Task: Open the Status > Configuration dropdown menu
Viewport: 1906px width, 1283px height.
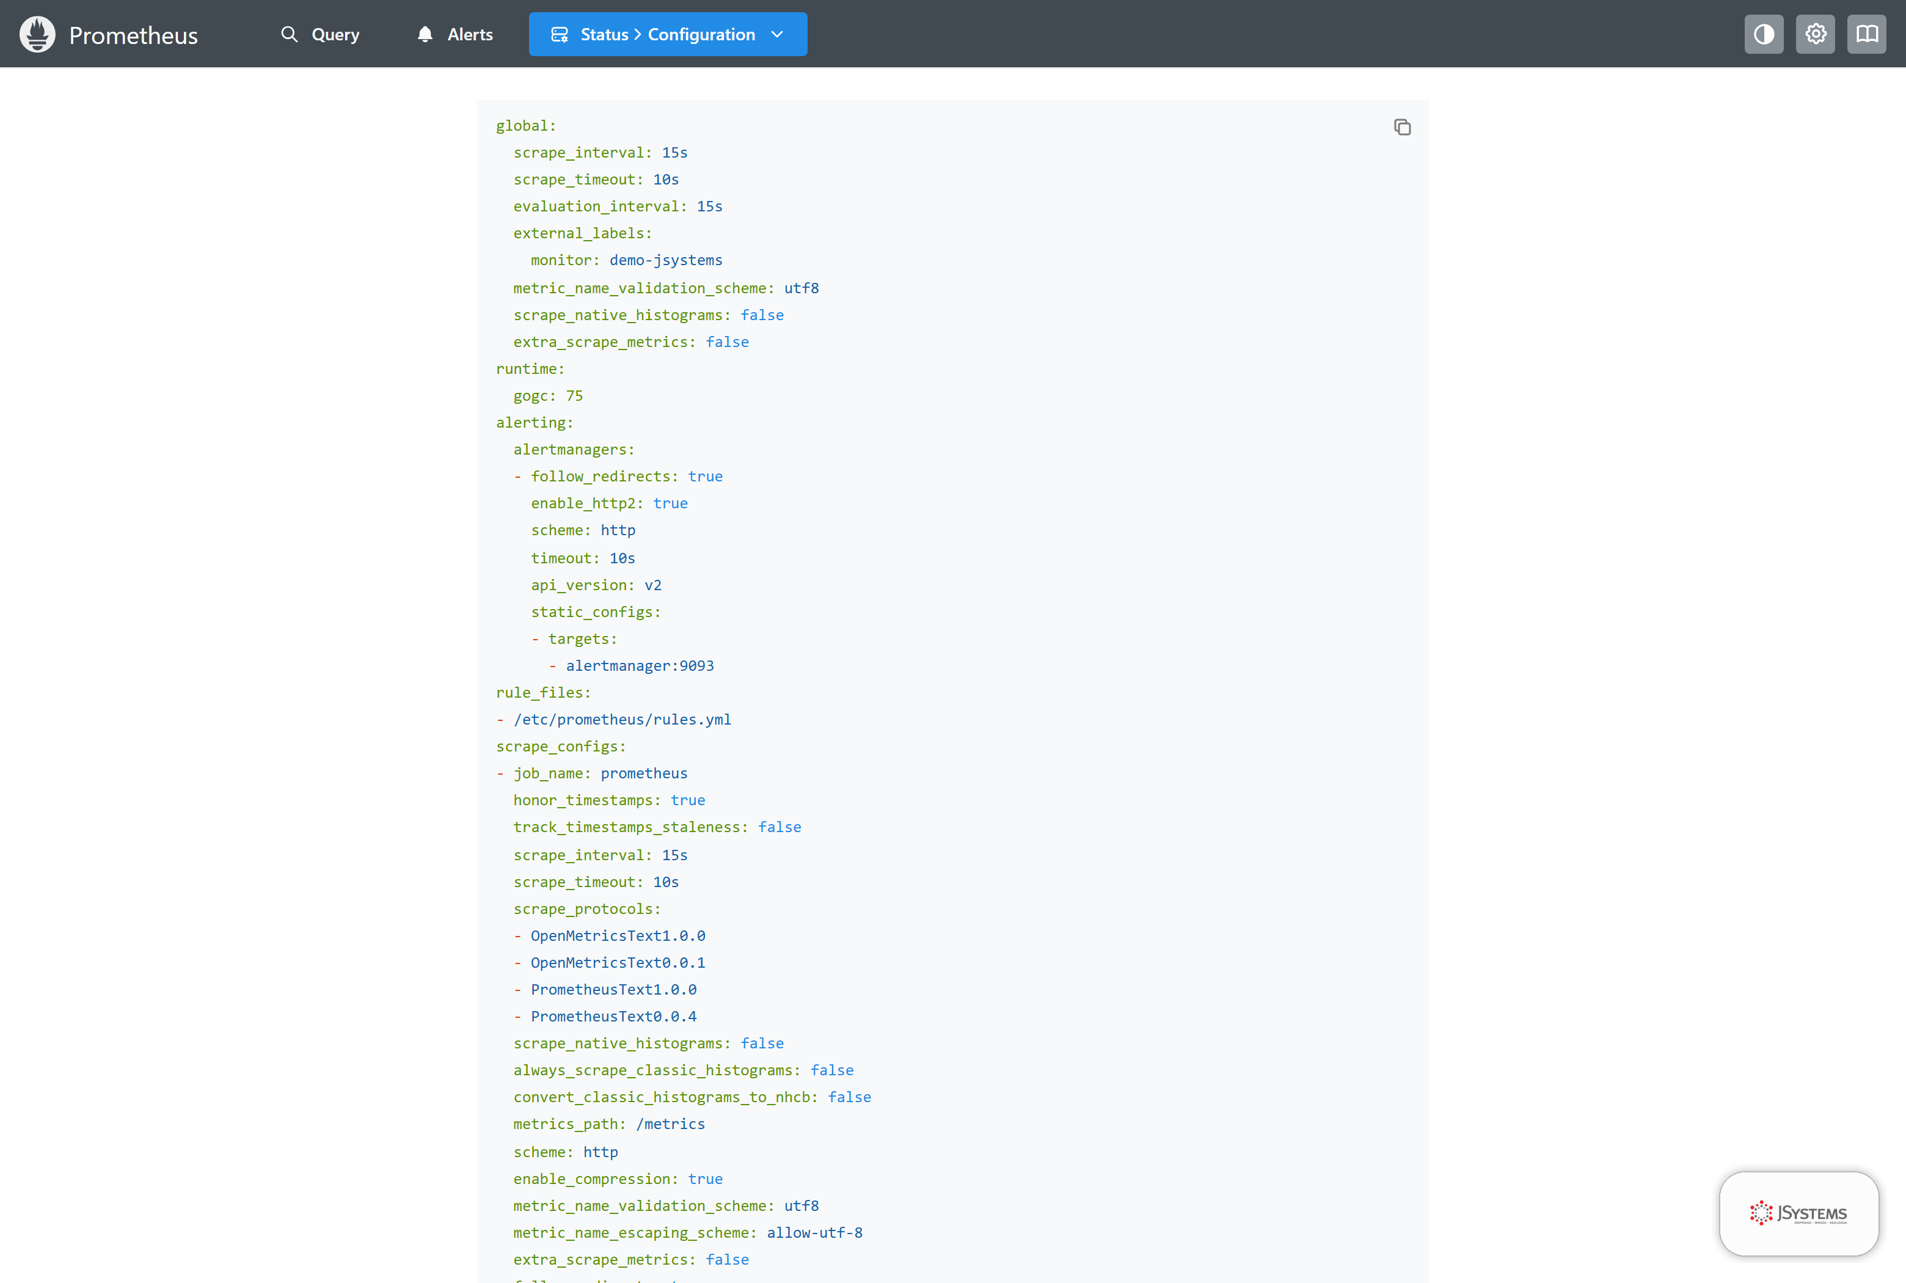Action: 668,34
